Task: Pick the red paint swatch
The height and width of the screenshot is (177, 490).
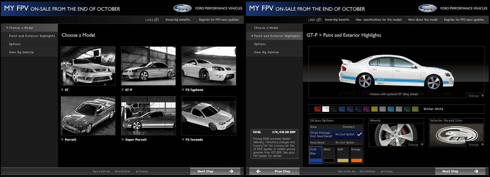Action: click(x=318, y=109)
